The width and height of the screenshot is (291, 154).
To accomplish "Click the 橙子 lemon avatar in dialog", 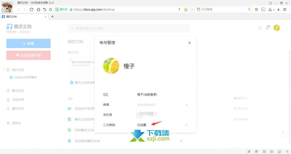I will tap(111, 66).
